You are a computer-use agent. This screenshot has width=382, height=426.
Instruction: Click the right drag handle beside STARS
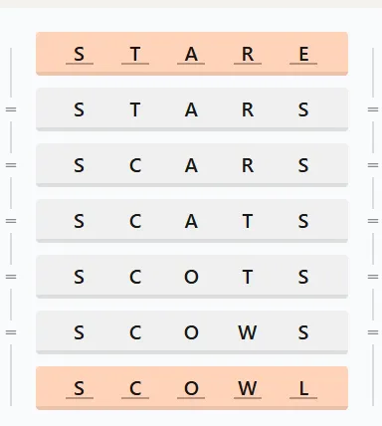373,109
